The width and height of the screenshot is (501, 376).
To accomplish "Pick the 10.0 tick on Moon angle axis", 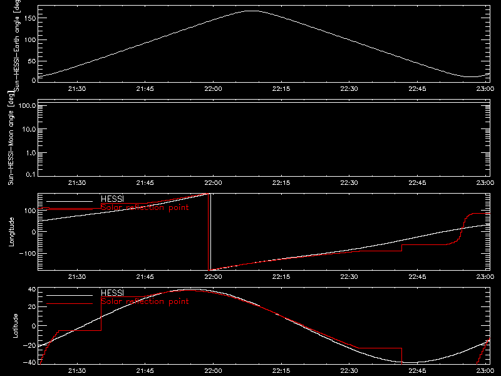I will pos(29,129).
